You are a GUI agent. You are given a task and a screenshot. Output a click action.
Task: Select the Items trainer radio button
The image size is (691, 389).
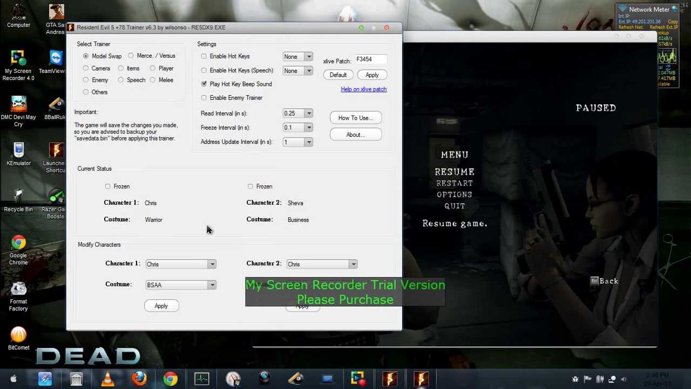click(x=121, y=69)
